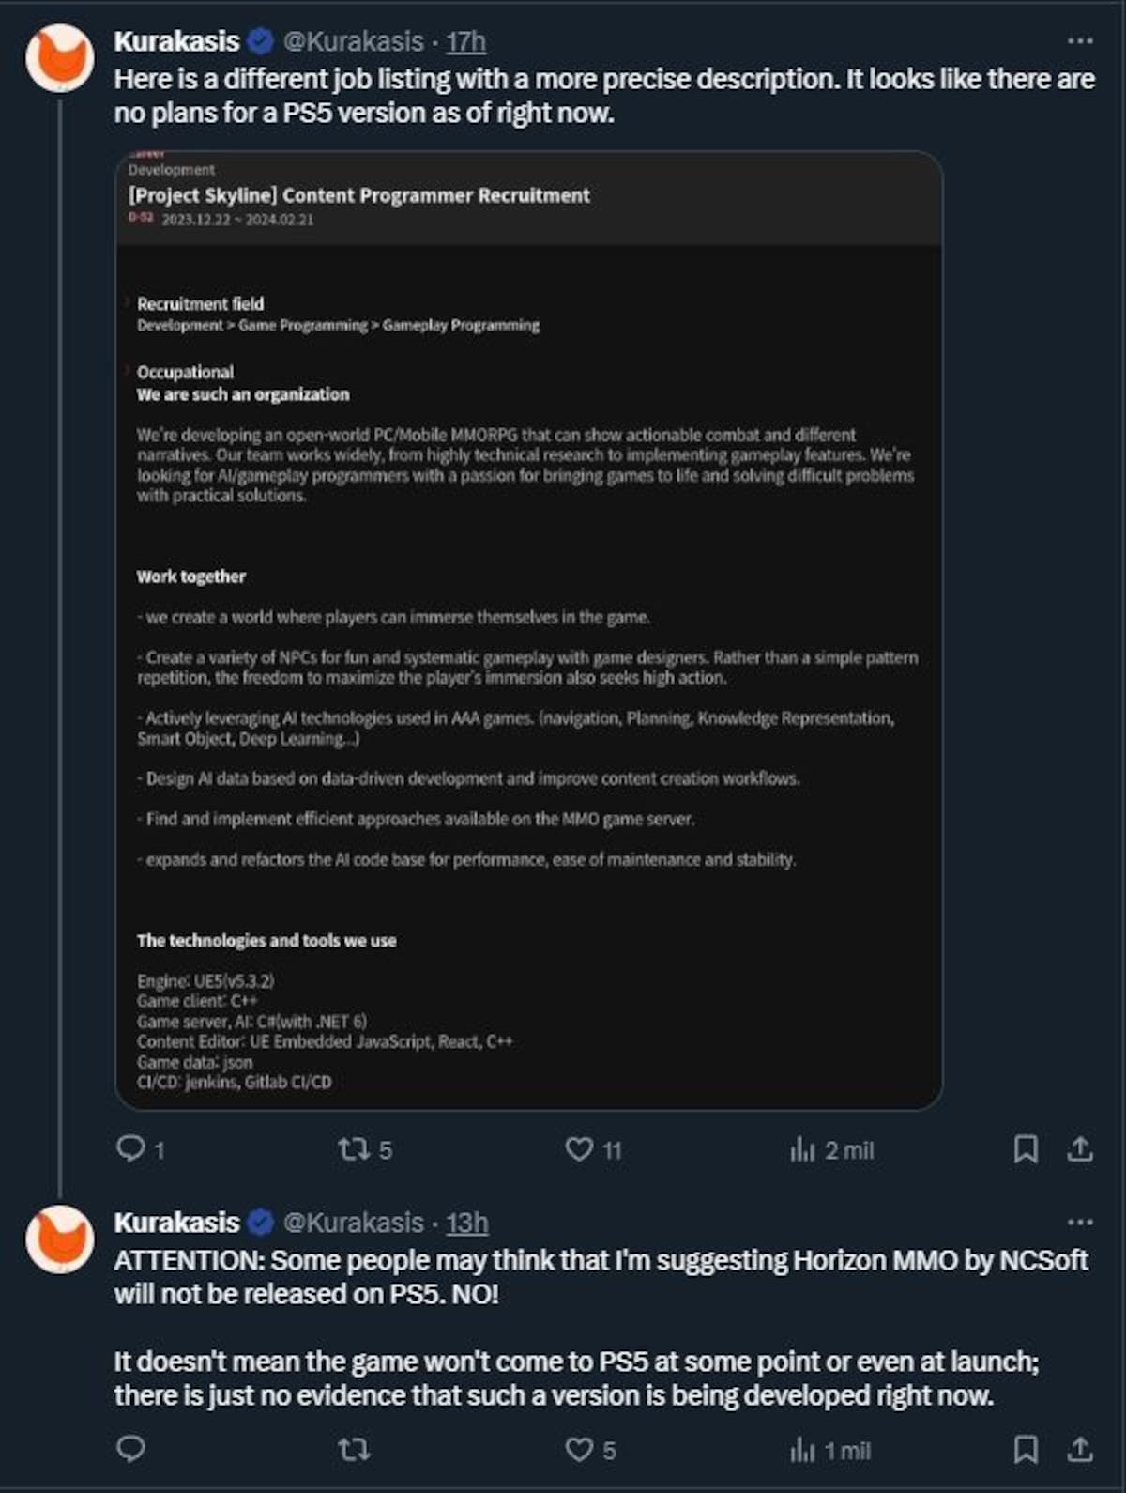
Task: Open more options menu on second tweet
Action: click(x=1080, y=1222)
